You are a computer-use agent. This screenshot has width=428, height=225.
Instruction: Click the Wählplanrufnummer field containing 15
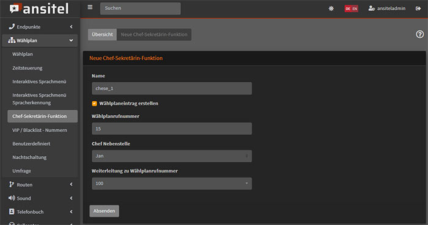pyautogui.click(x=172, y=129)
